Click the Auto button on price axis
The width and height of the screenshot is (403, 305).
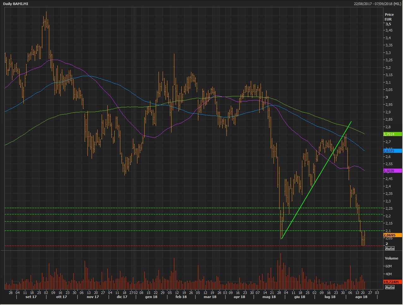tap(390, 248)
